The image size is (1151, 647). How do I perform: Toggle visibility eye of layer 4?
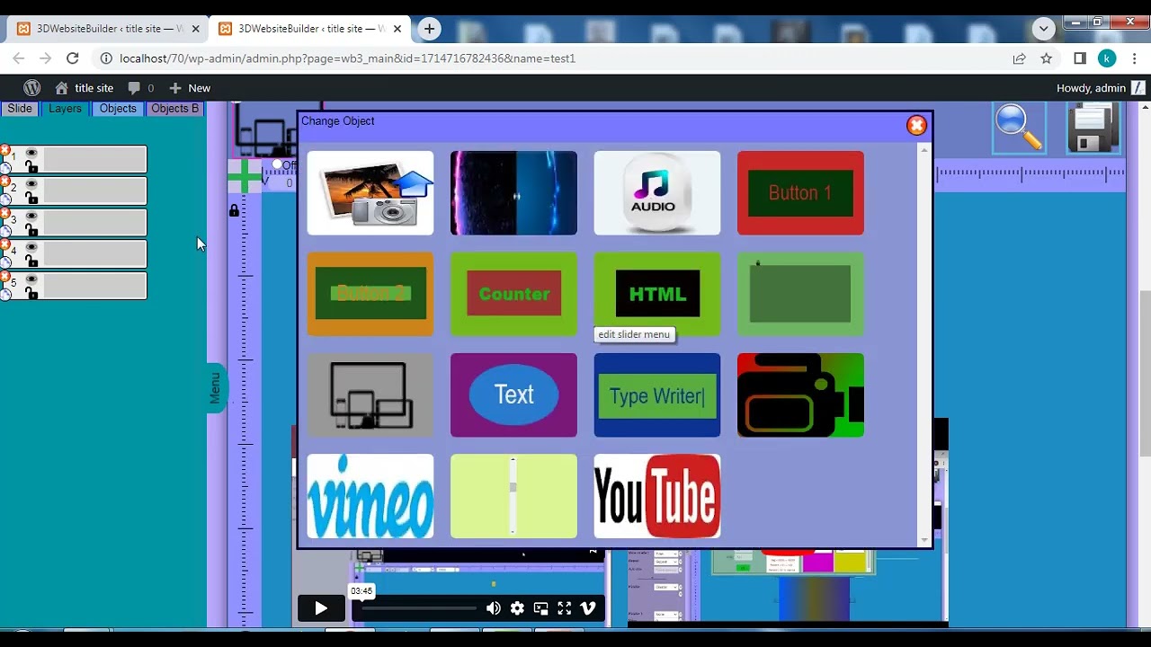31,248
